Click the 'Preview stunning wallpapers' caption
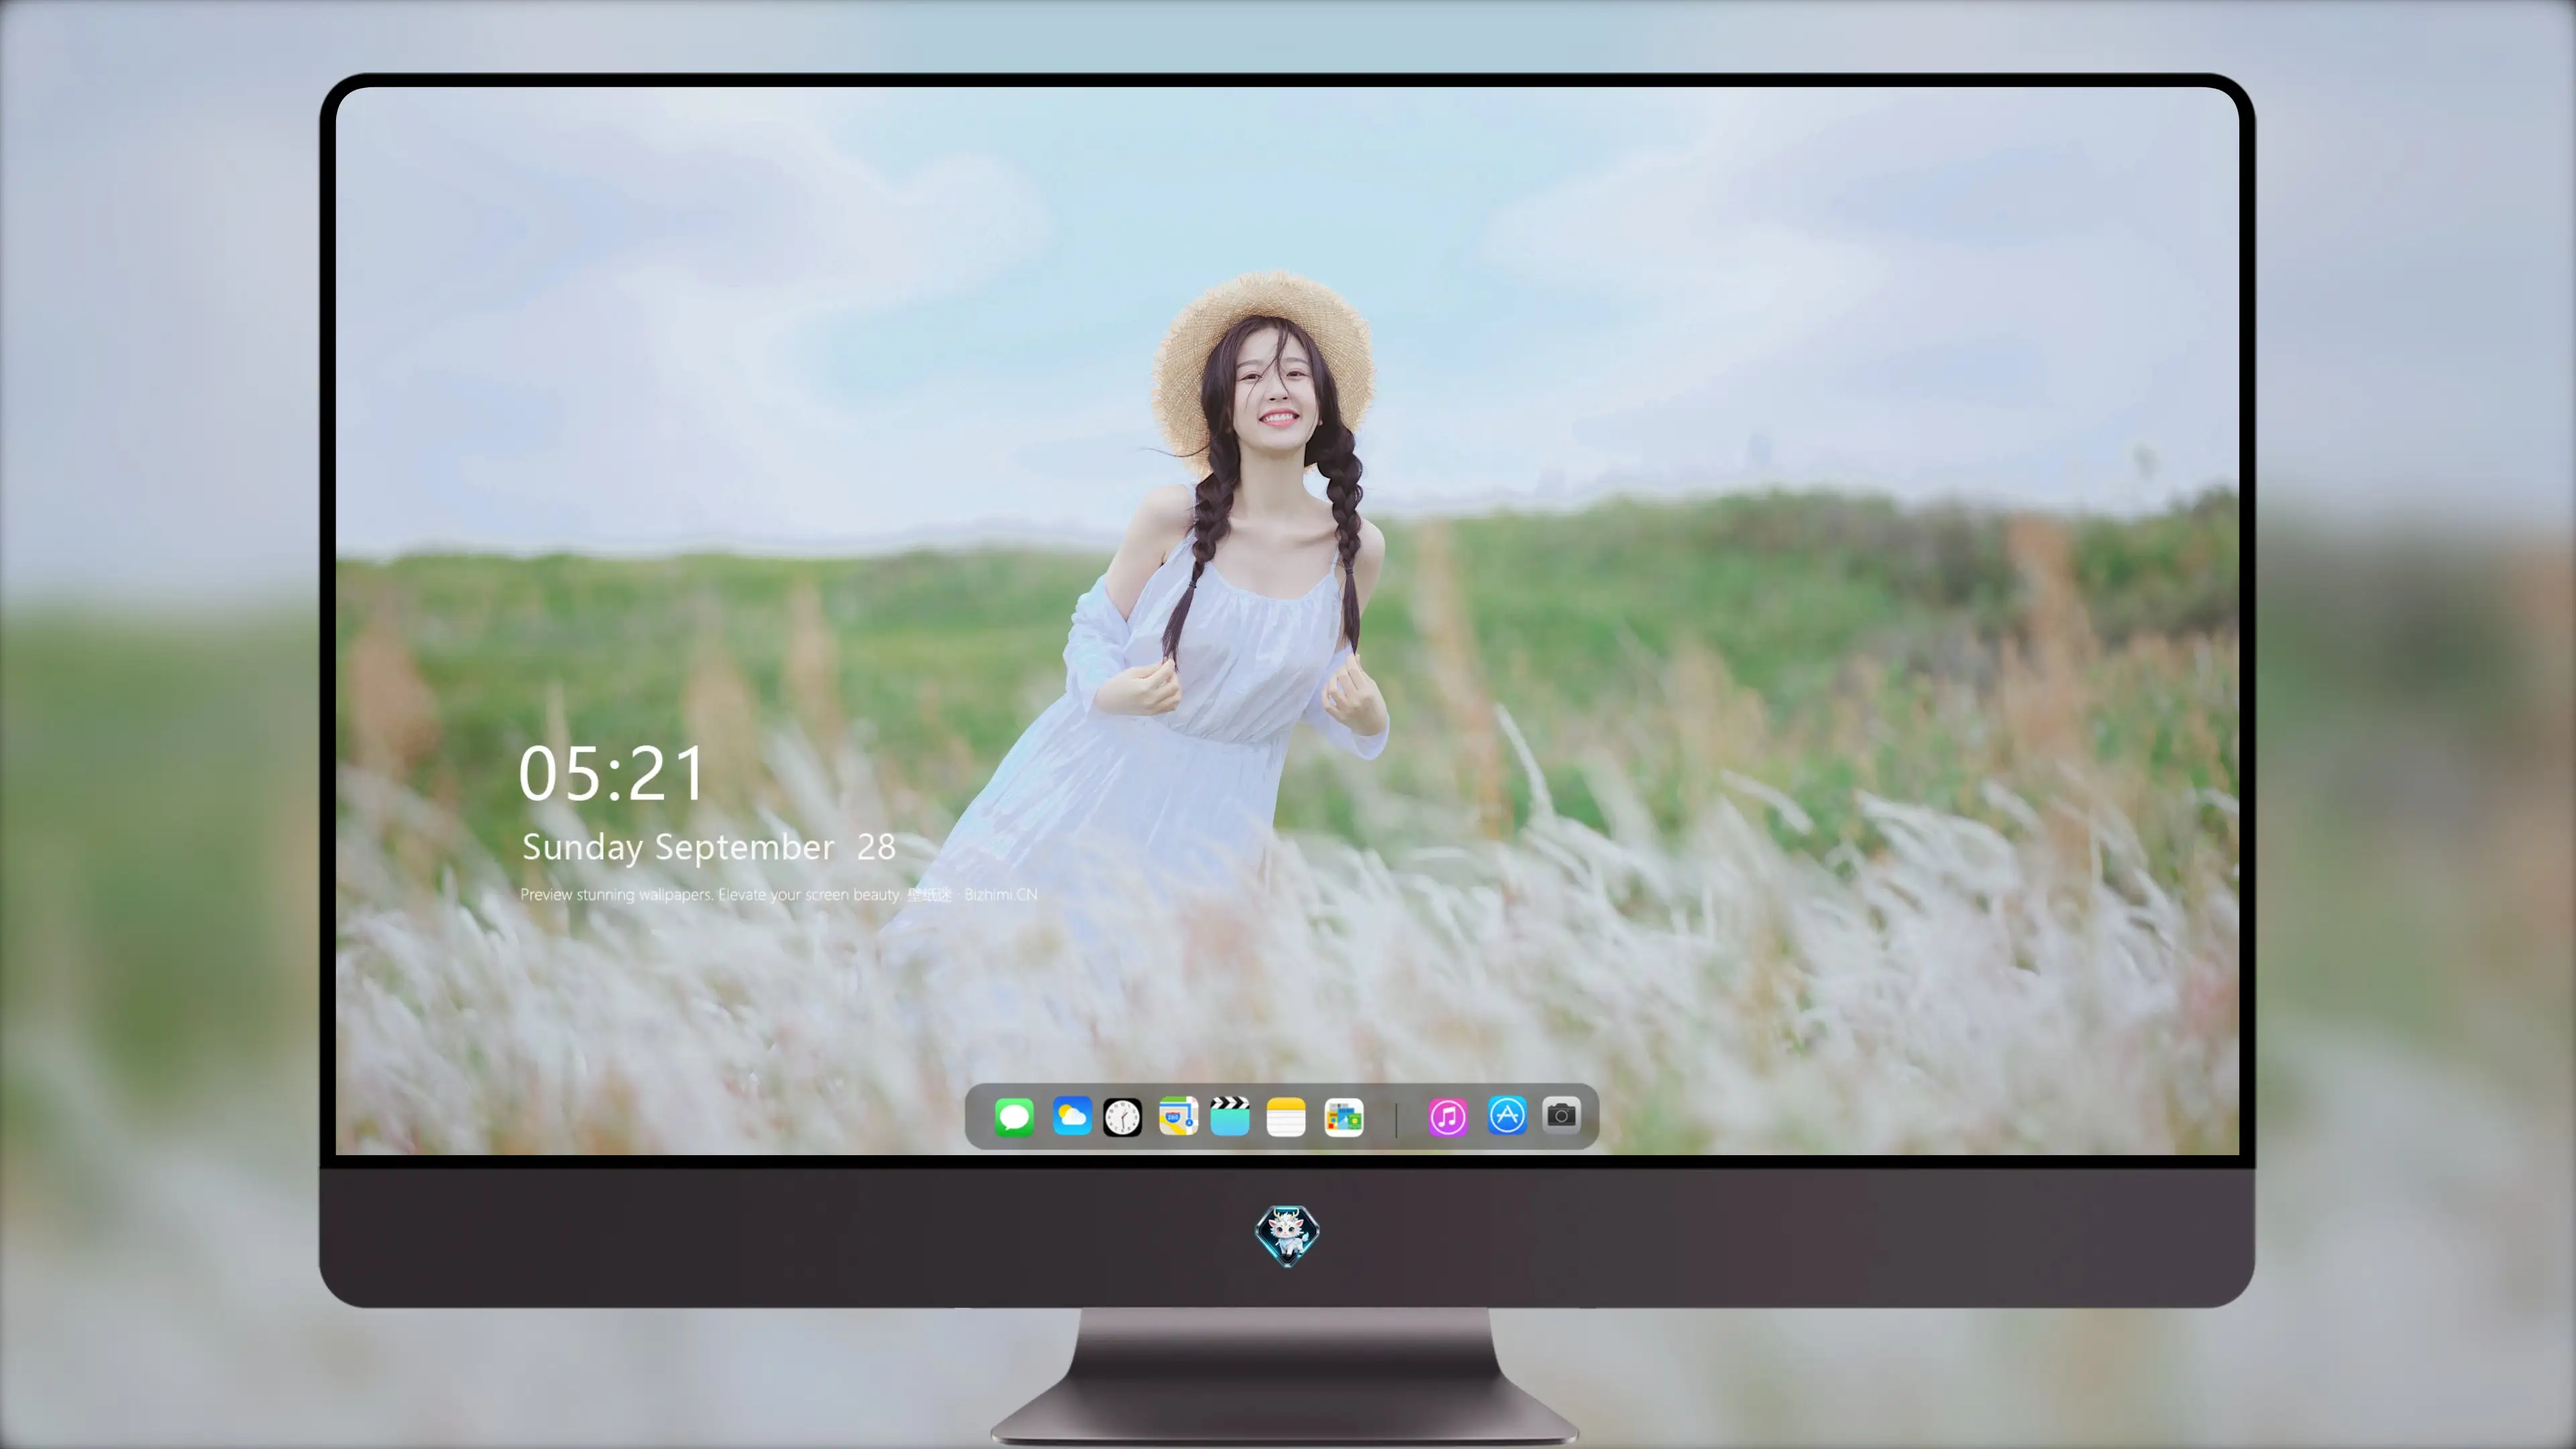Screen dimensions: 2576x1449 coord(779,894)
